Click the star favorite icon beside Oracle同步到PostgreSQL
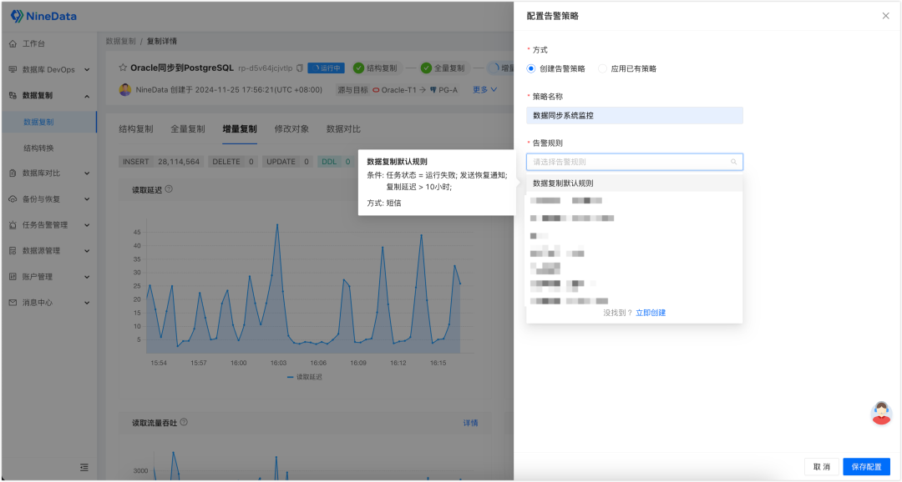 point(123,68)
